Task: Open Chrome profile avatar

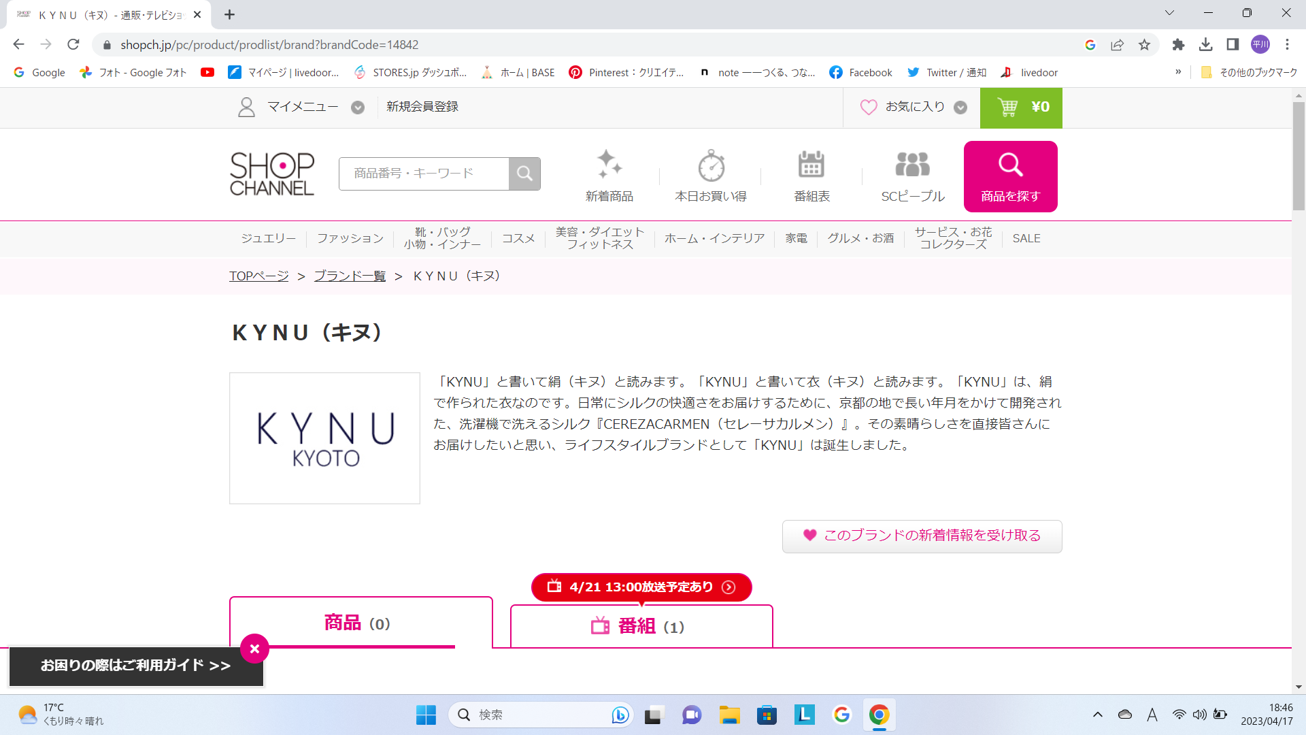Action: pos(1260,45)
